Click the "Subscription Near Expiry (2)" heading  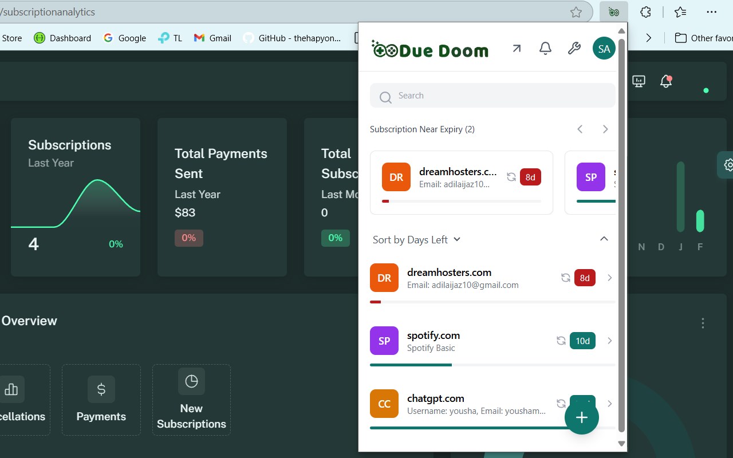[x=422, y=129]
